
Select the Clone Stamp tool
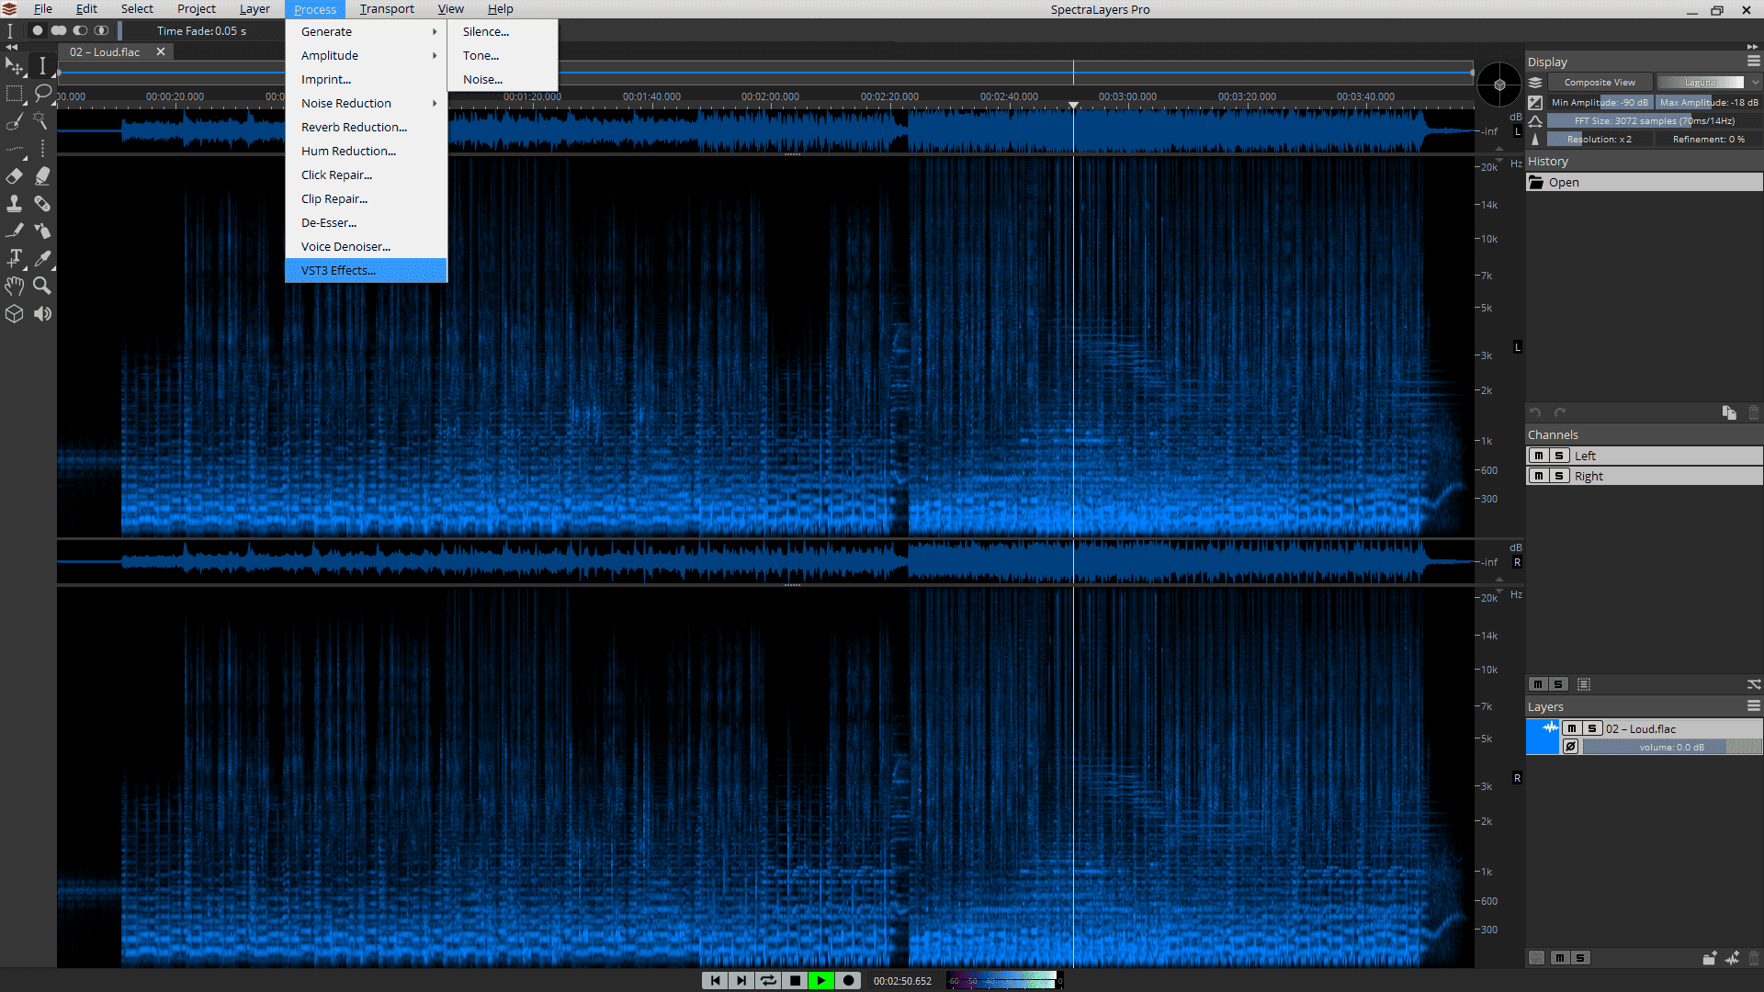[14, 204]
